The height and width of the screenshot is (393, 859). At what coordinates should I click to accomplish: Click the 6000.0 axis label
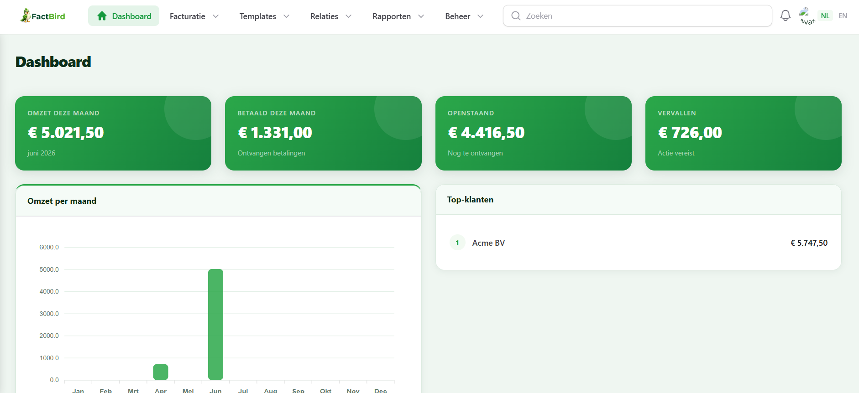pos(49,247)
